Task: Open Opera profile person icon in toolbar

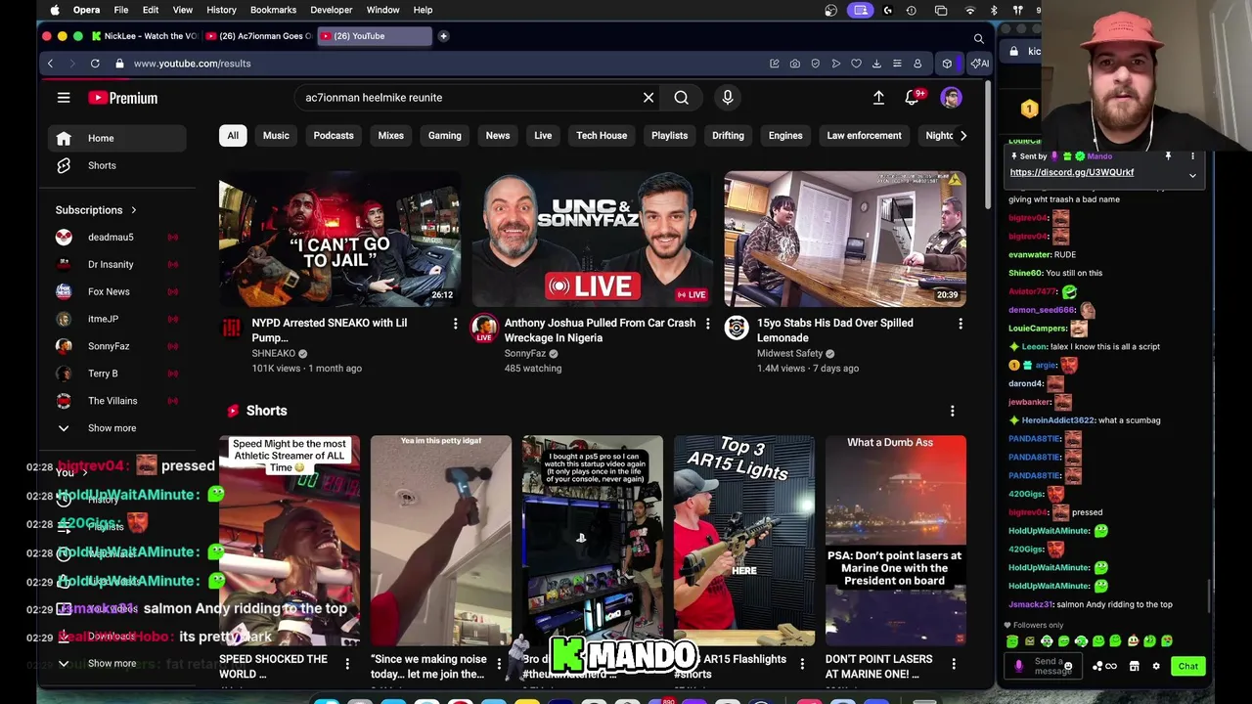Action: click(x=917, y=64)
